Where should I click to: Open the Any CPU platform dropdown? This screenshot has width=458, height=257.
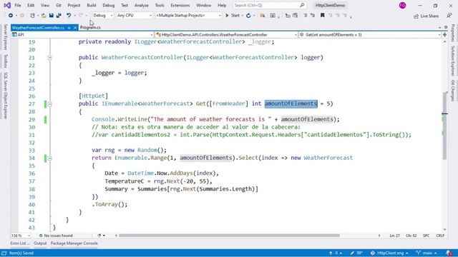click(134, 16)
